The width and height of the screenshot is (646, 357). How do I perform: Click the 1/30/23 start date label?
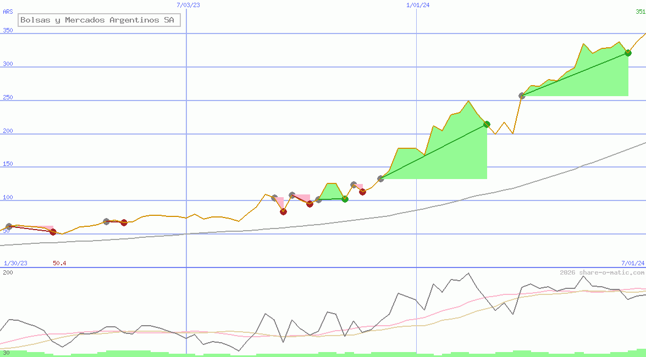tap(15, 264)
